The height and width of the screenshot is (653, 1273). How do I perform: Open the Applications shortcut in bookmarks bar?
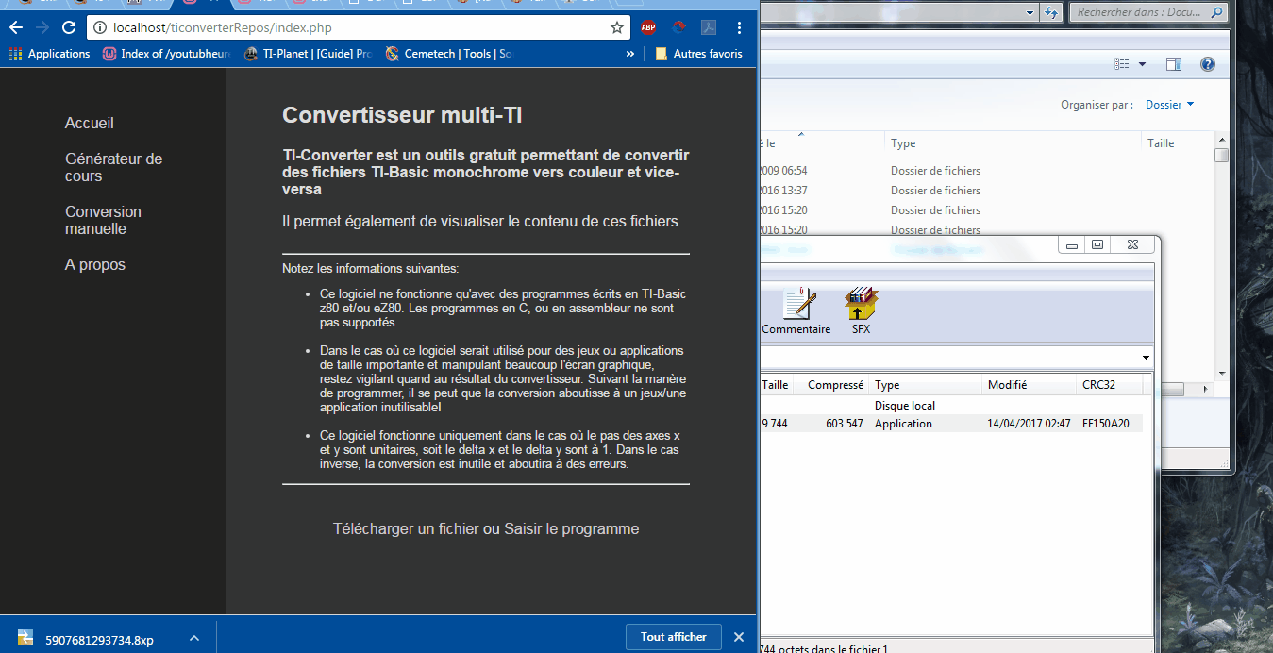tap(50, 54)
